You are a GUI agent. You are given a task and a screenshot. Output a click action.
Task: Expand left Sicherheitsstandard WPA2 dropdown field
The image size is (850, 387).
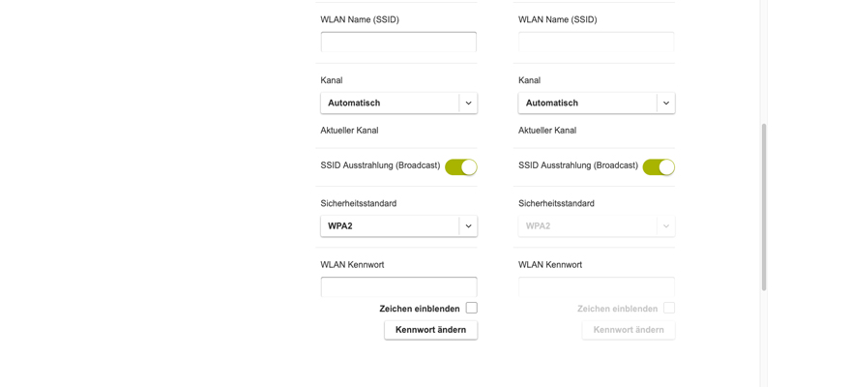pos(390,226)
